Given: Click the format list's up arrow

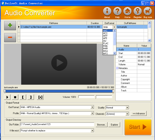Looking at the screenshot, I should (x=114, y=31).
